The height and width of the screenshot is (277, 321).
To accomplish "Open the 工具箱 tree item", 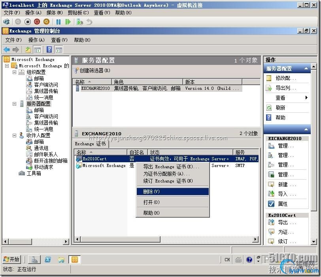I will (34, 174).
